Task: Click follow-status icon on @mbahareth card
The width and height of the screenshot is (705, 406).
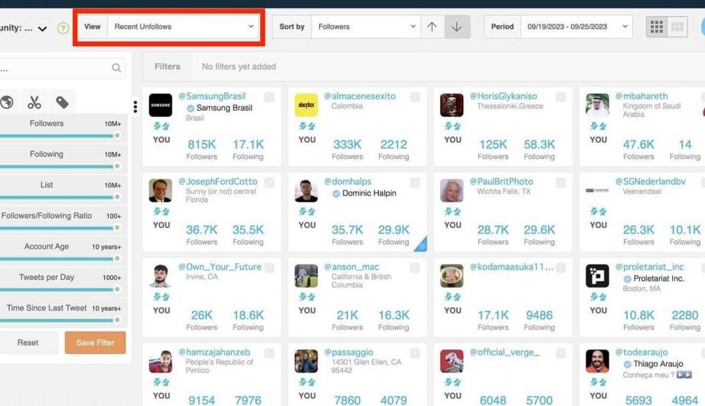Action: click(x=599, y=126)
